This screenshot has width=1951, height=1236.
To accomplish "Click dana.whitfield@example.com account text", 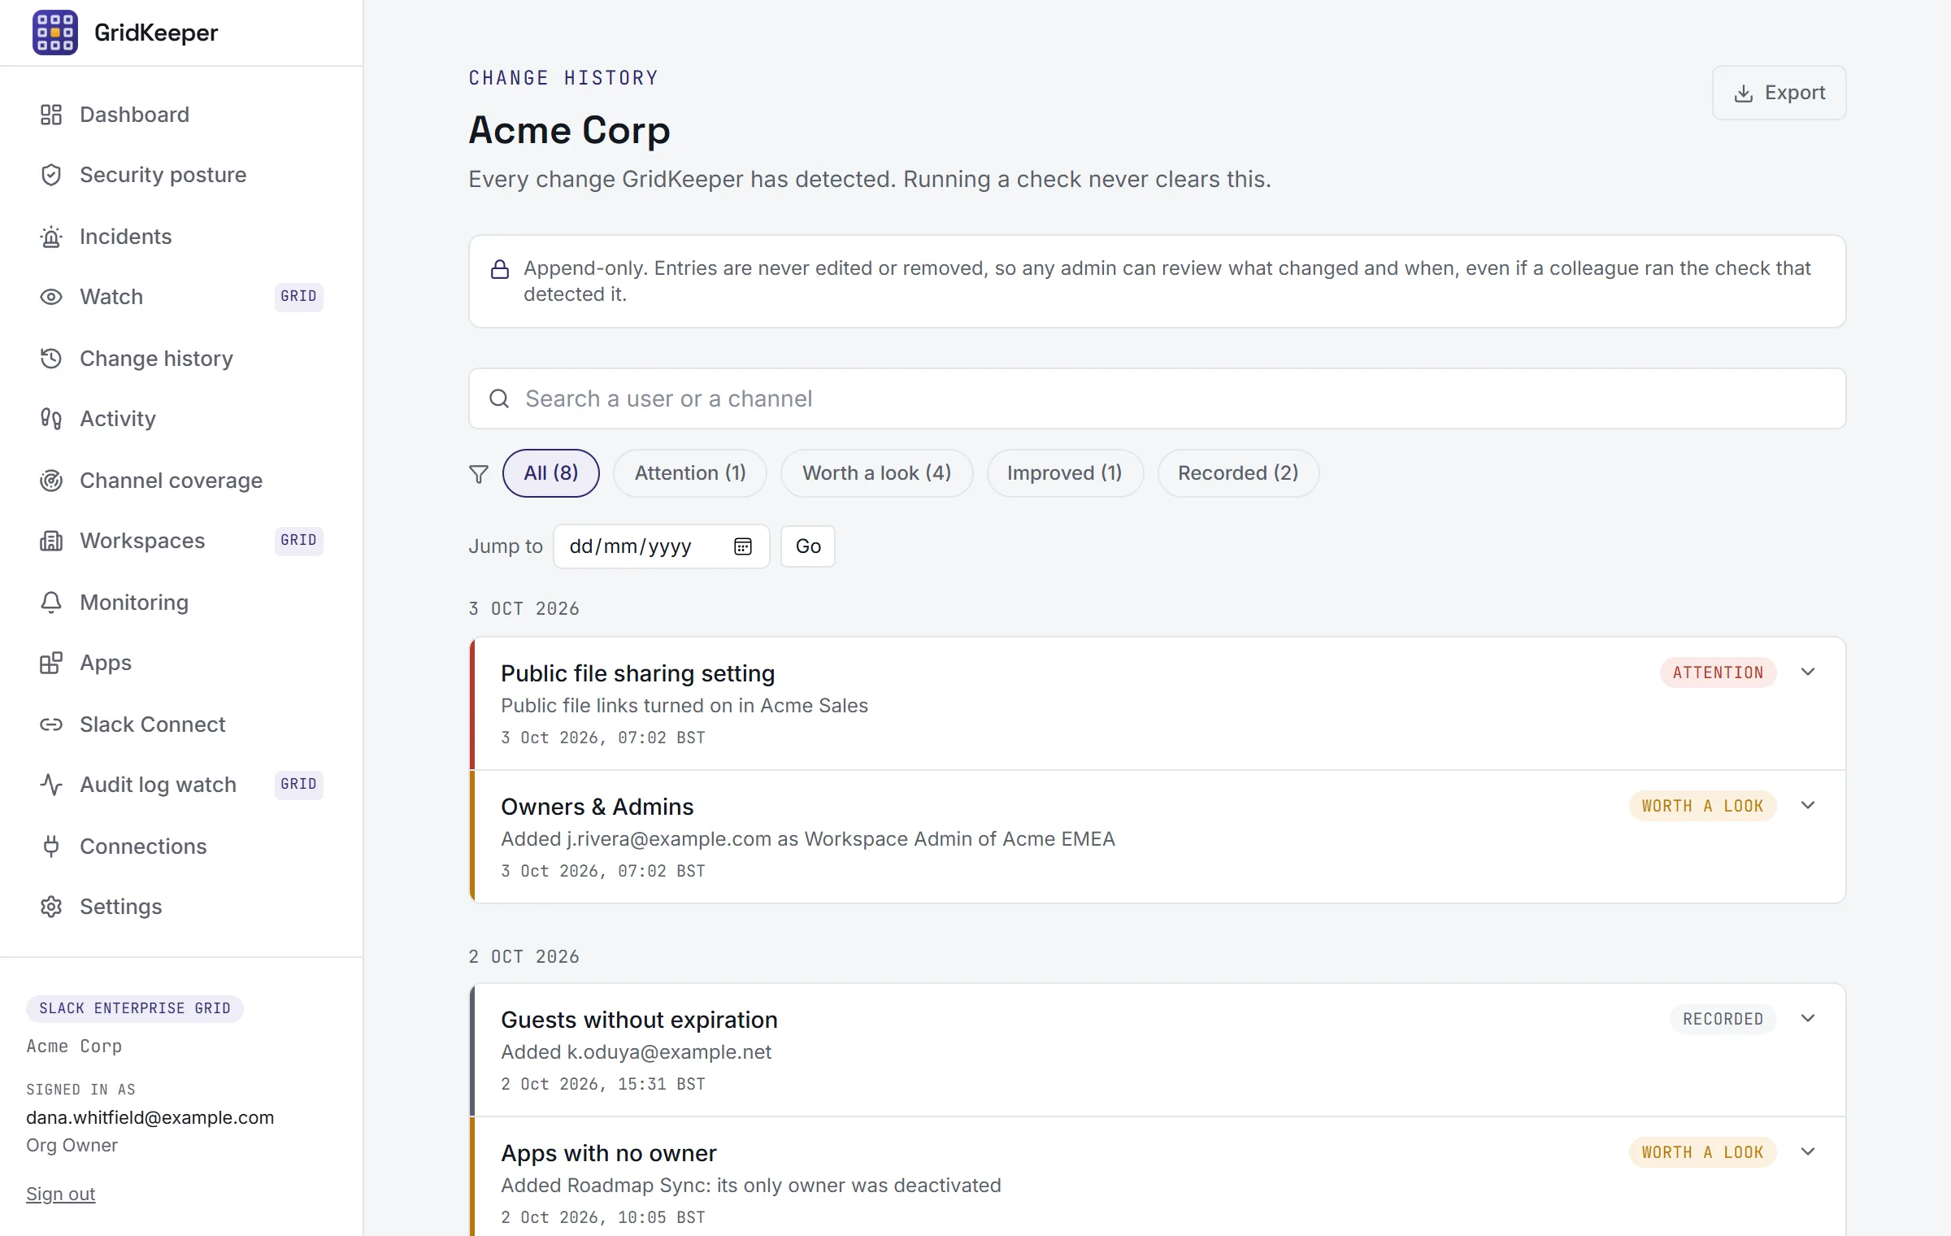I will pos(150,1117).
